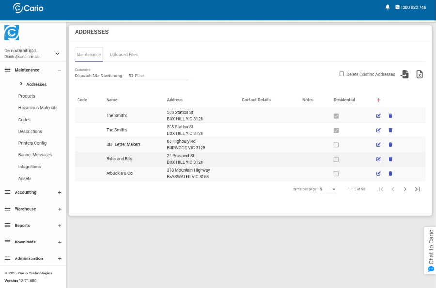Go to the next page of addresses
Screen dimensions: 436x288
(405, 189)
